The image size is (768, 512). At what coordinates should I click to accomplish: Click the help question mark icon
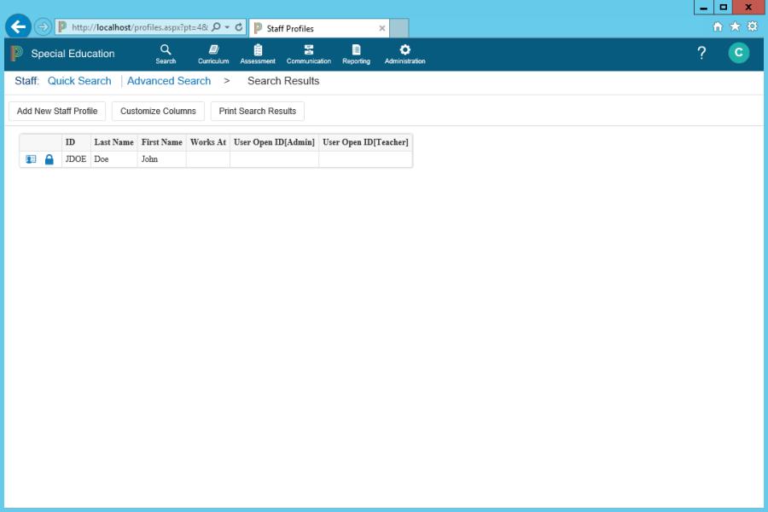[701, 54]
